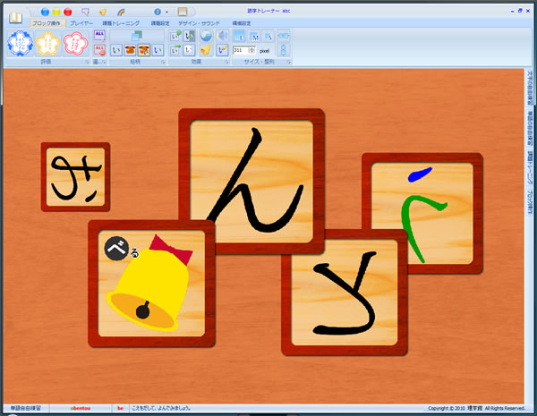Image resolution: width=537 pixels, height=416 pixels.
Task: Click the speaker sound effect icon
Action: click(221, 36)
